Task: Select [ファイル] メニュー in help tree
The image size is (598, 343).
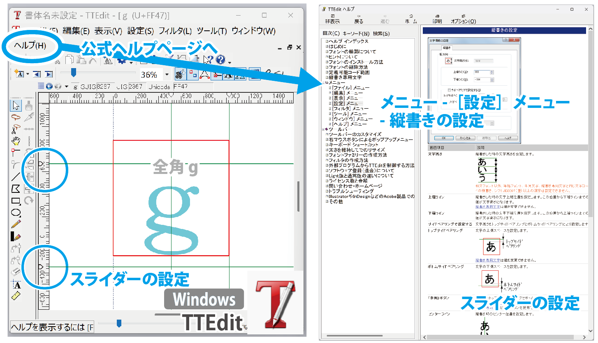Action: (x=351, y=88)
